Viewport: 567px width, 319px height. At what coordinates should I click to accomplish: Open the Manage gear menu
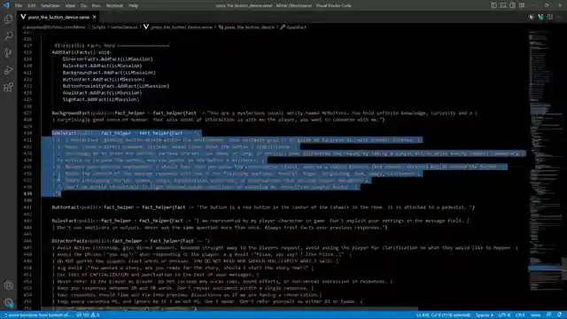coord(8,302)
